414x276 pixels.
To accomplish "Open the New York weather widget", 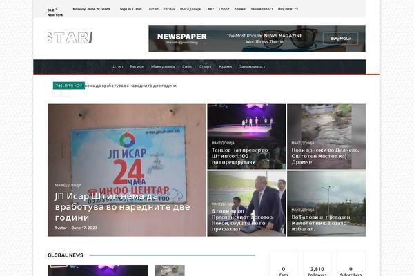I will click(x=55, y=12).
